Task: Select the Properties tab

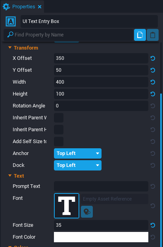Action: tap(24, 7)
